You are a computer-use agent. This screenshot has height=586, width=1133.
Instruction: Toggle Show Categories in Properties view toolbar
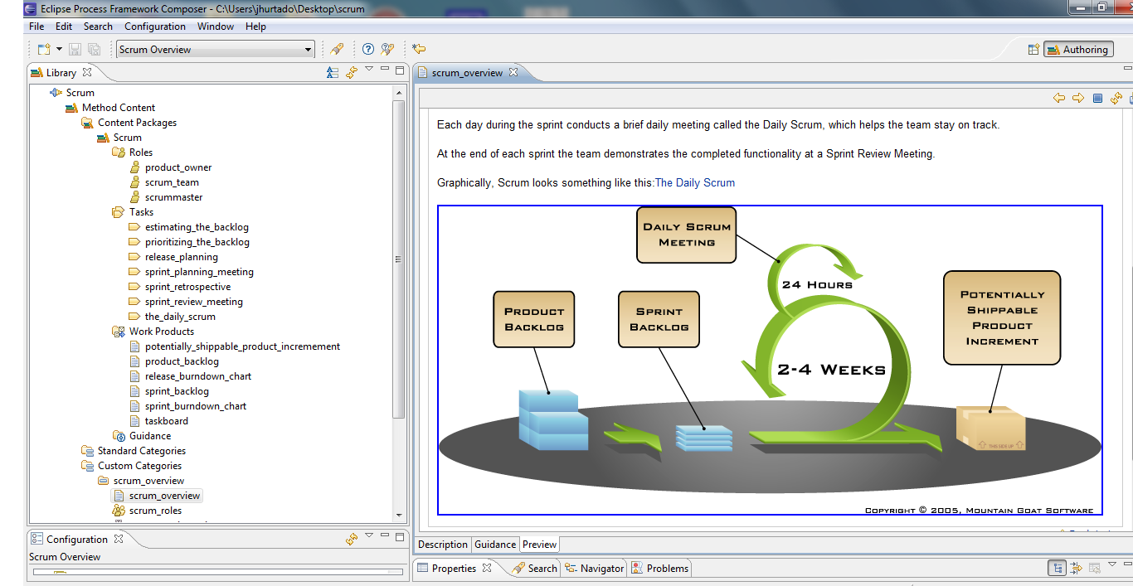1057,568
